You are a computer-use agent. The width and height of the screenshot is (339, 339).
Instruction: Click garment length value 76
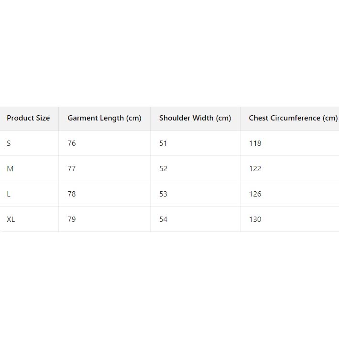tap(72, 143)
